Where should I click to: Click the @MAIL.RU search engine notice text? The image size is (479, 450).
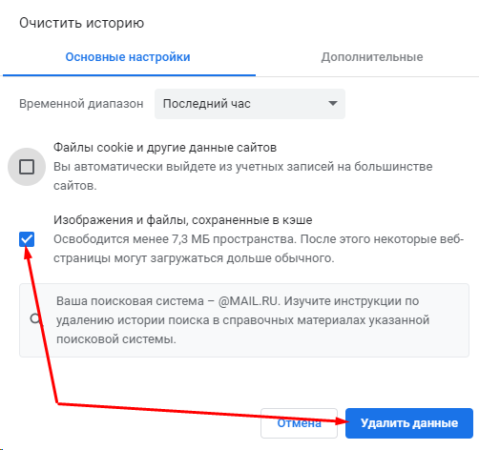(x=243, y=320)
